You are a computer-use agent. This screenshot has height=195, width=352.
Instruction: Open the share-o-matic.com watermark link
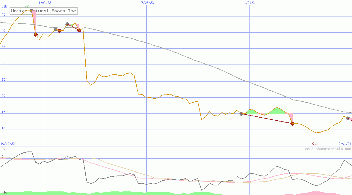point(328,149)
